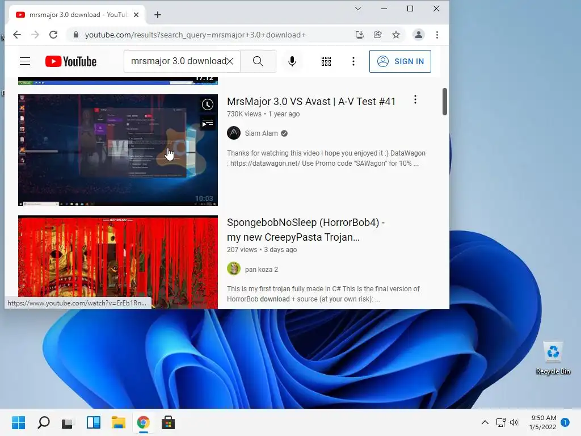Open YouTube settings three-dot menu

coord(353,61)
